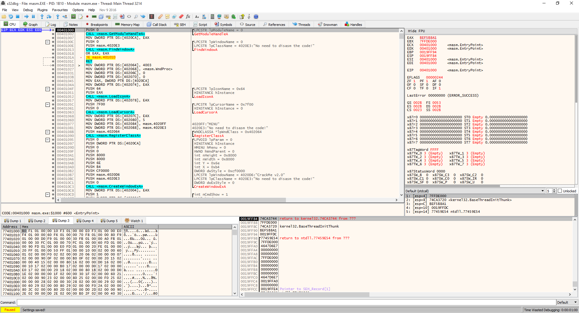
Task: Click the Step Over toolbar icon
Action: tap(49, 17)
